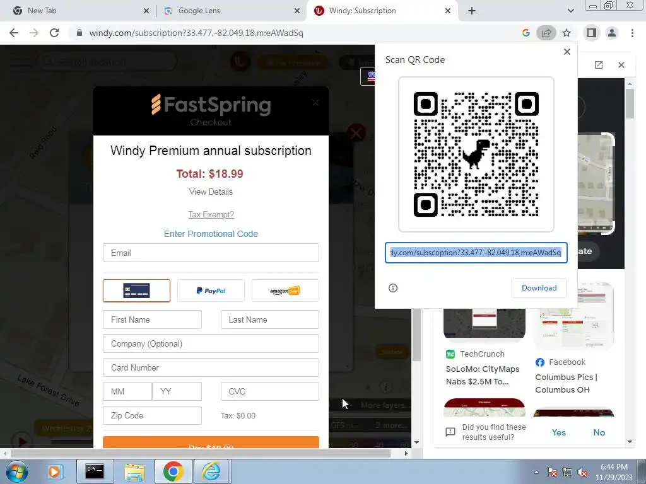646x484 pixels.
Task: Click the feedback icon beside useful prompt
Action: (x=450, y=432)
